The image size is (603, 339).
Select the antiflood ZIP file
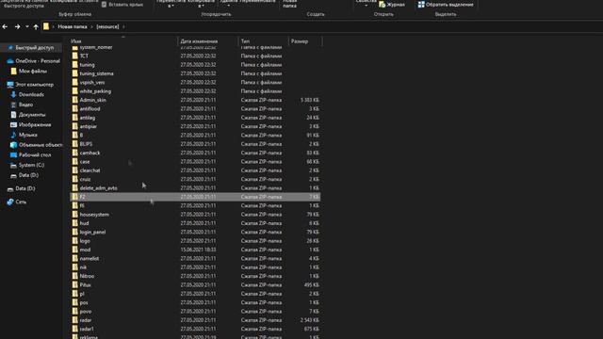click(90, 109)
